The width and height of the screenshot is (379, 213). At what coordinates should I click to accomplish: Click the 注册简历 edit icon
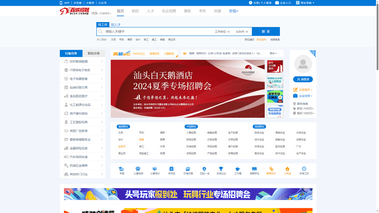click(x=295, y=90)
